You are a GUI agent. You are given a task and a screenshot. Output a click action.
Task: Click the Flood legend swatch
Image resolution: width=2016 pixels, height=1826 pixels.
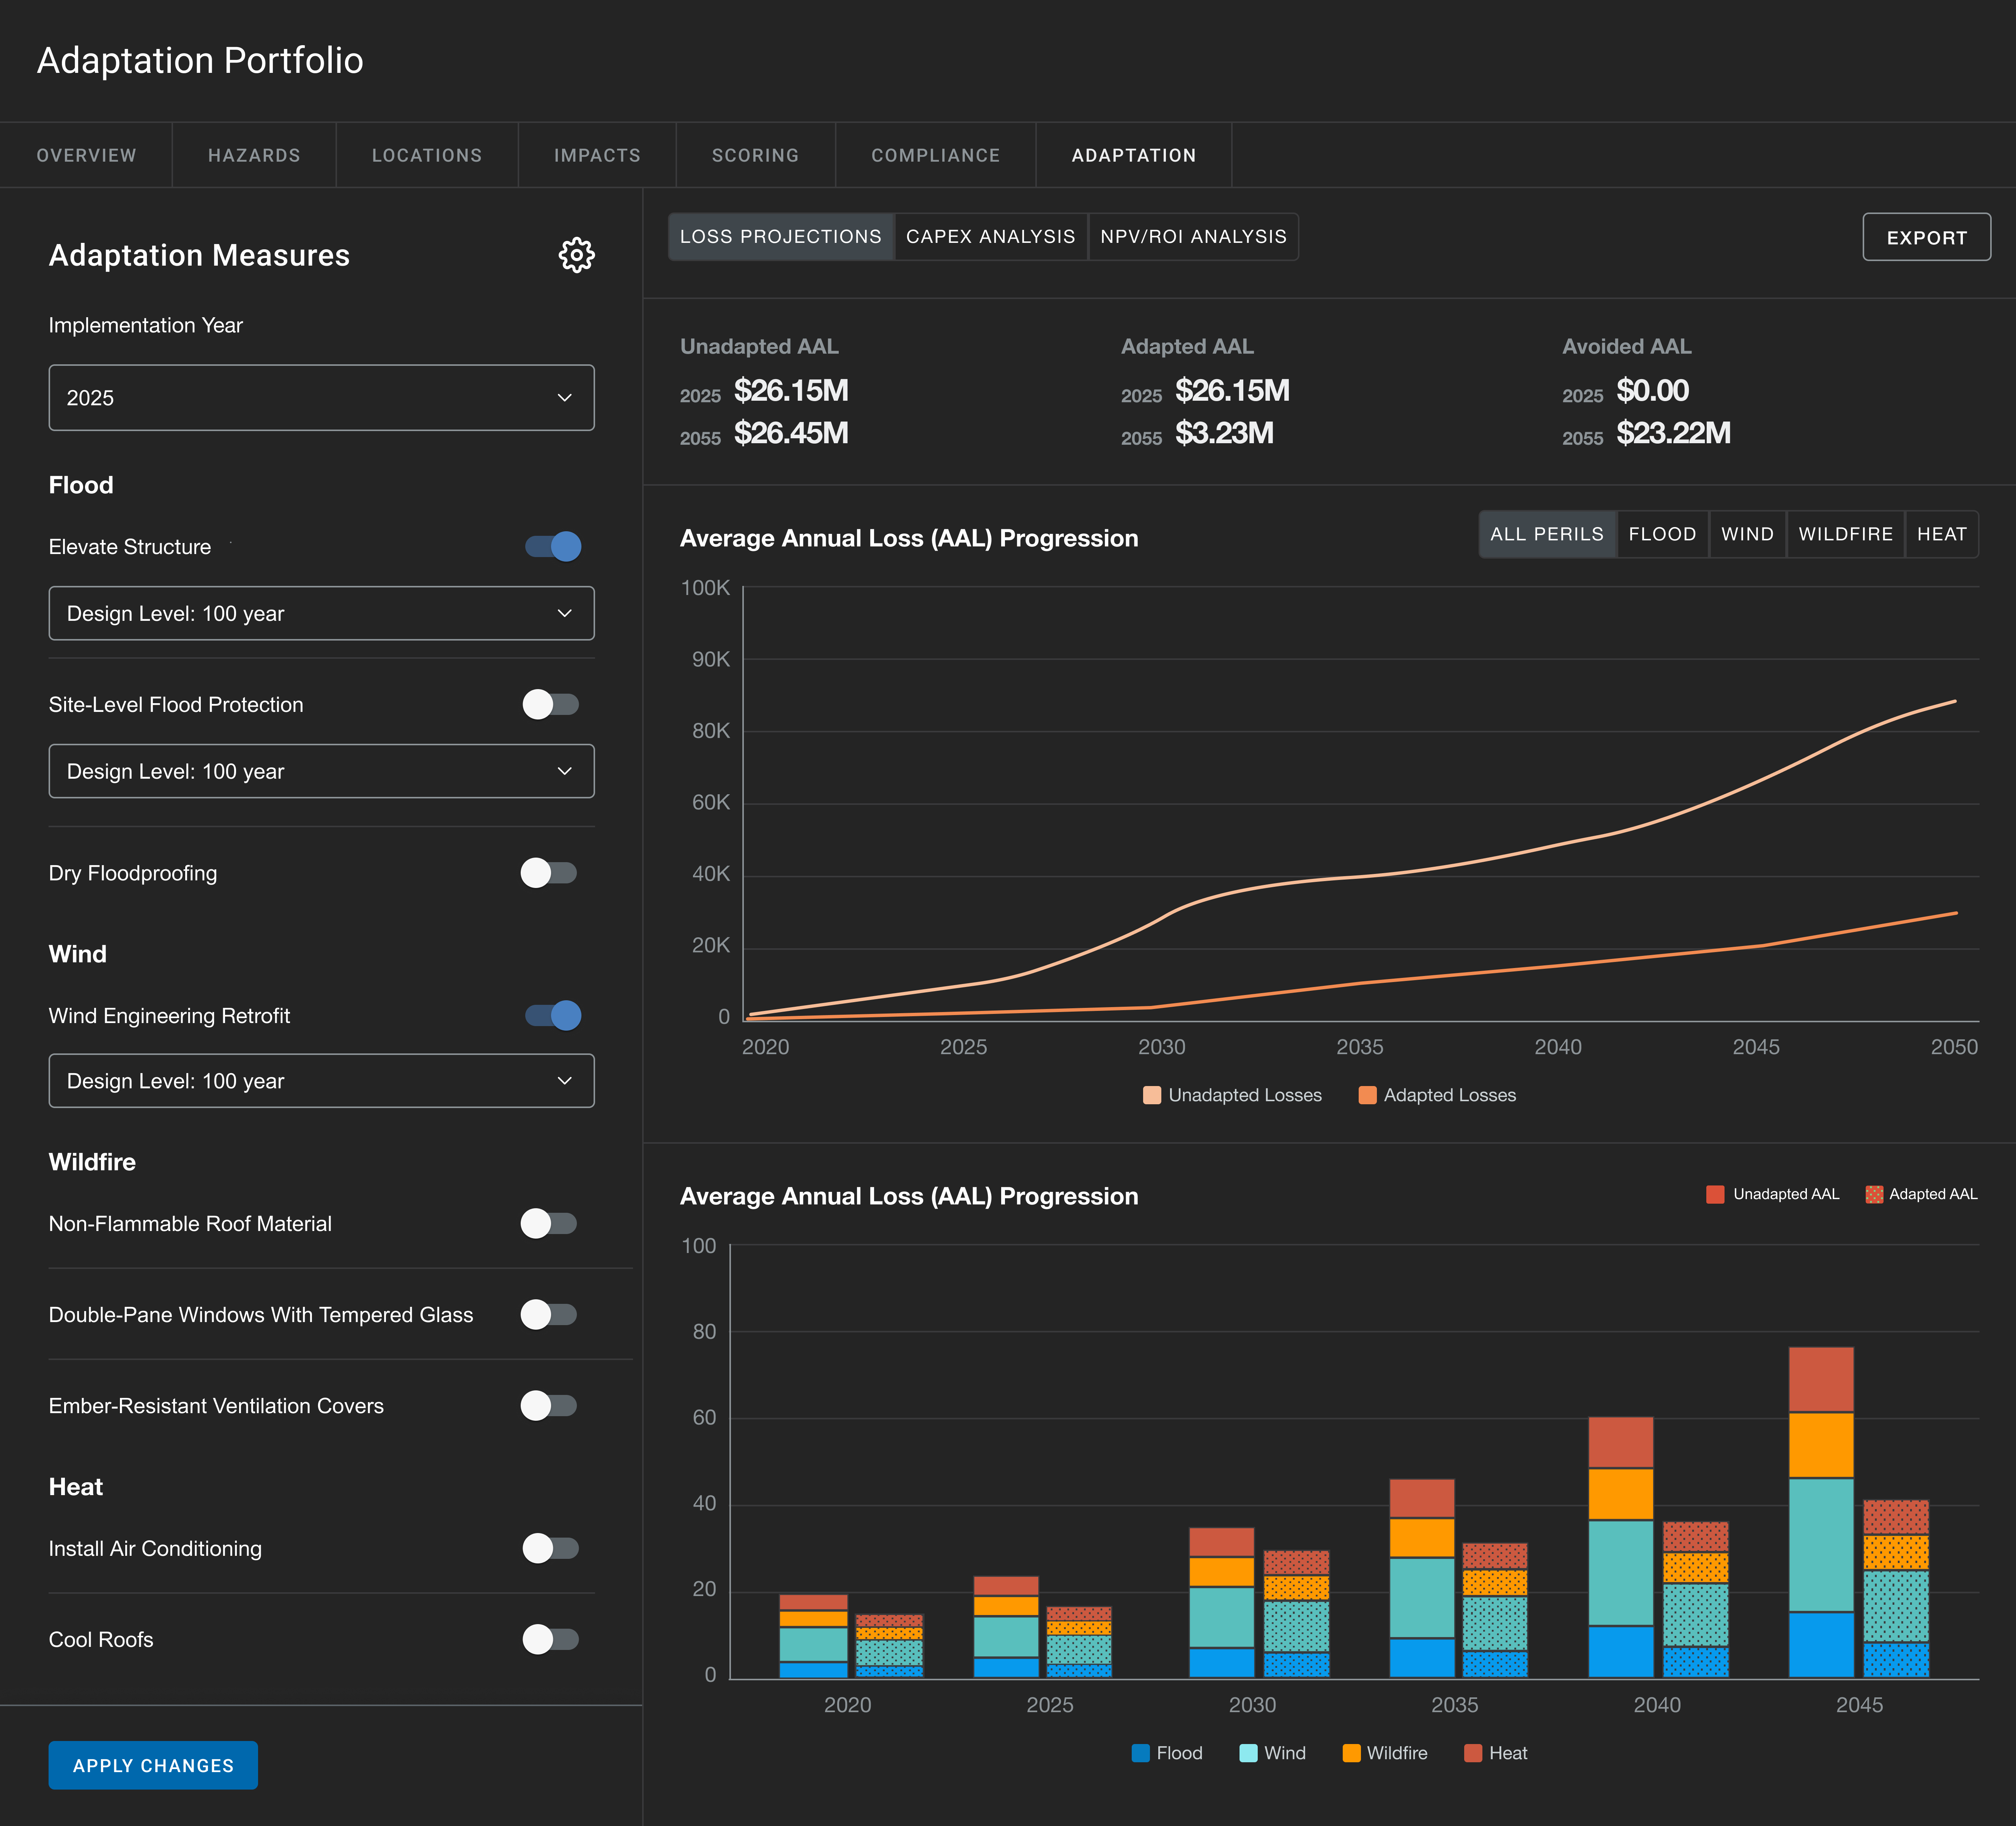point(1140,1753)
